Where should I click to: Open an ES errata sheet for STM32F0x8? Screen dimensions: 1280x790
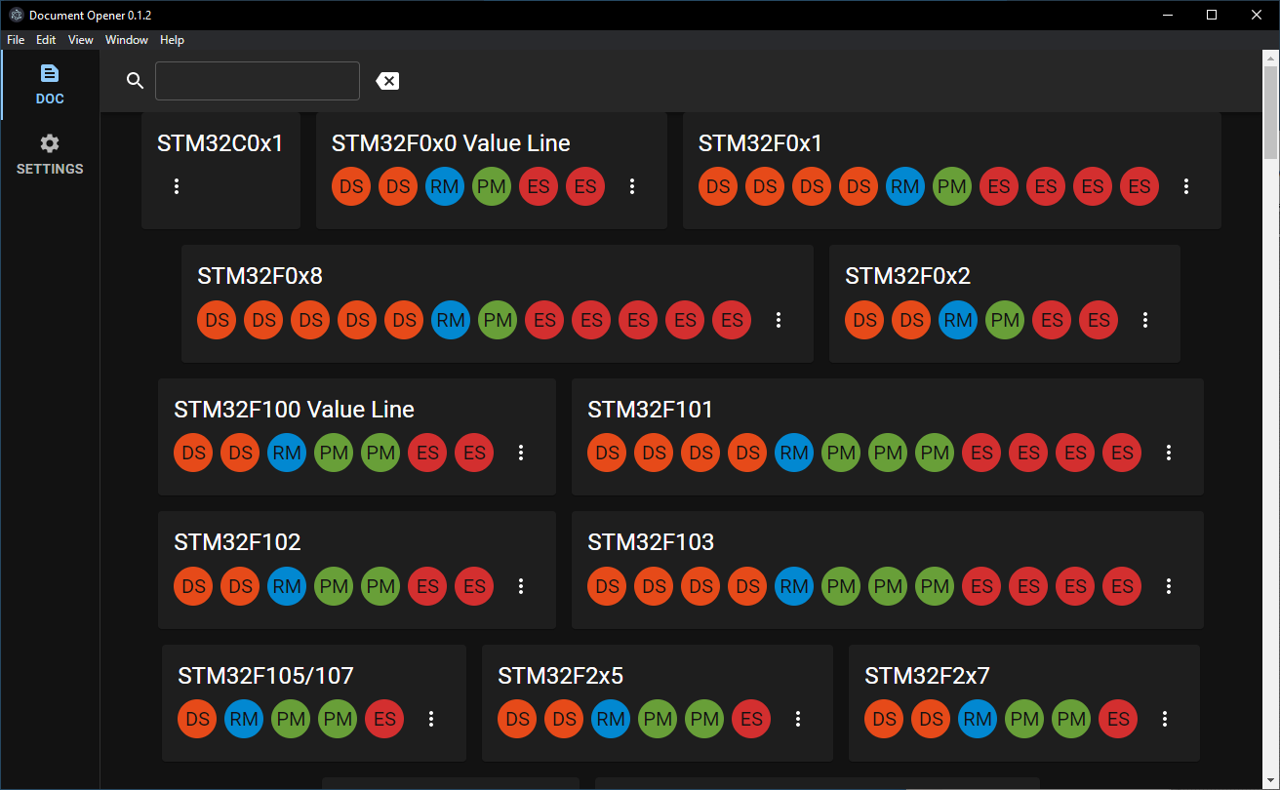544,320
